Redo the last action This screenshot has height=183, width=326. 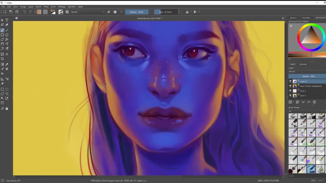point(31,12)
